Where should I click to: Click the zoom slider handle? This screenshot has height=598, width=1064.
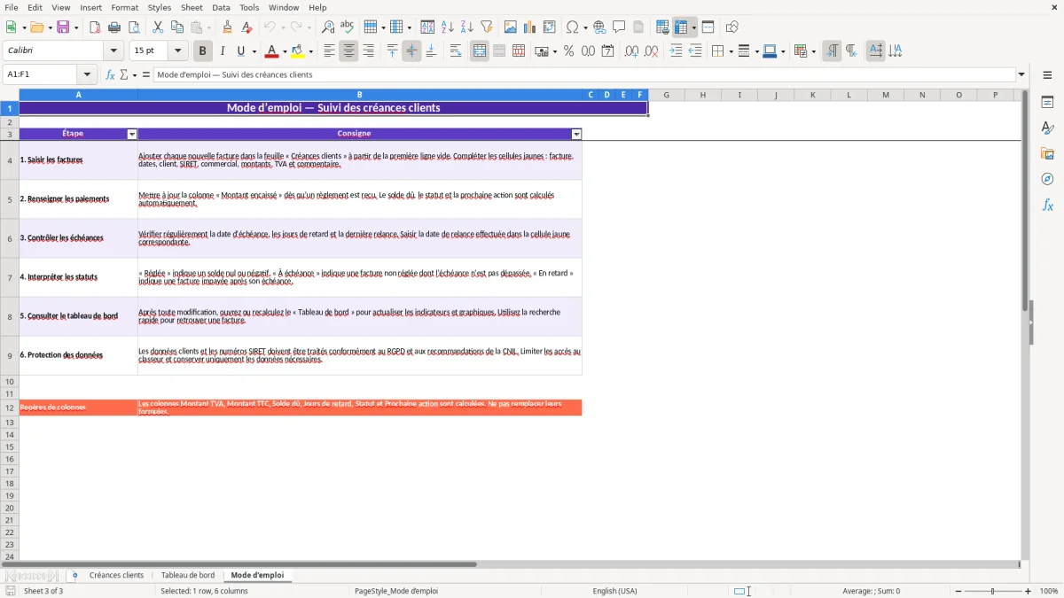992,591
